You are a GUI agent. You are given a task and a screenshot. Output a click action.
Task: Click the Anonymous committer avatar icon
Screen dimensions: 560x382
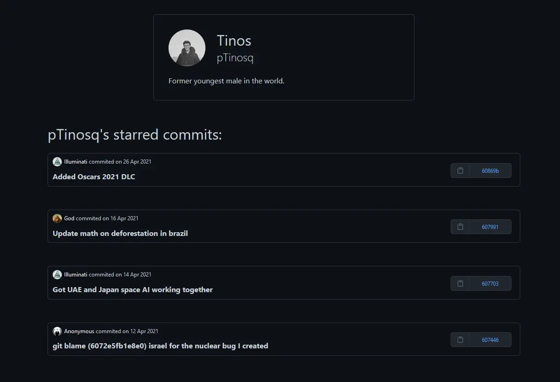57,331
